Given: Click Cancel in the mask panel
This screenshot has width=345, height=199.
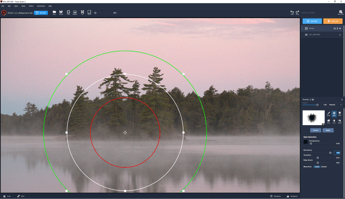Looking at the screenshot, I should coord(316,130).
